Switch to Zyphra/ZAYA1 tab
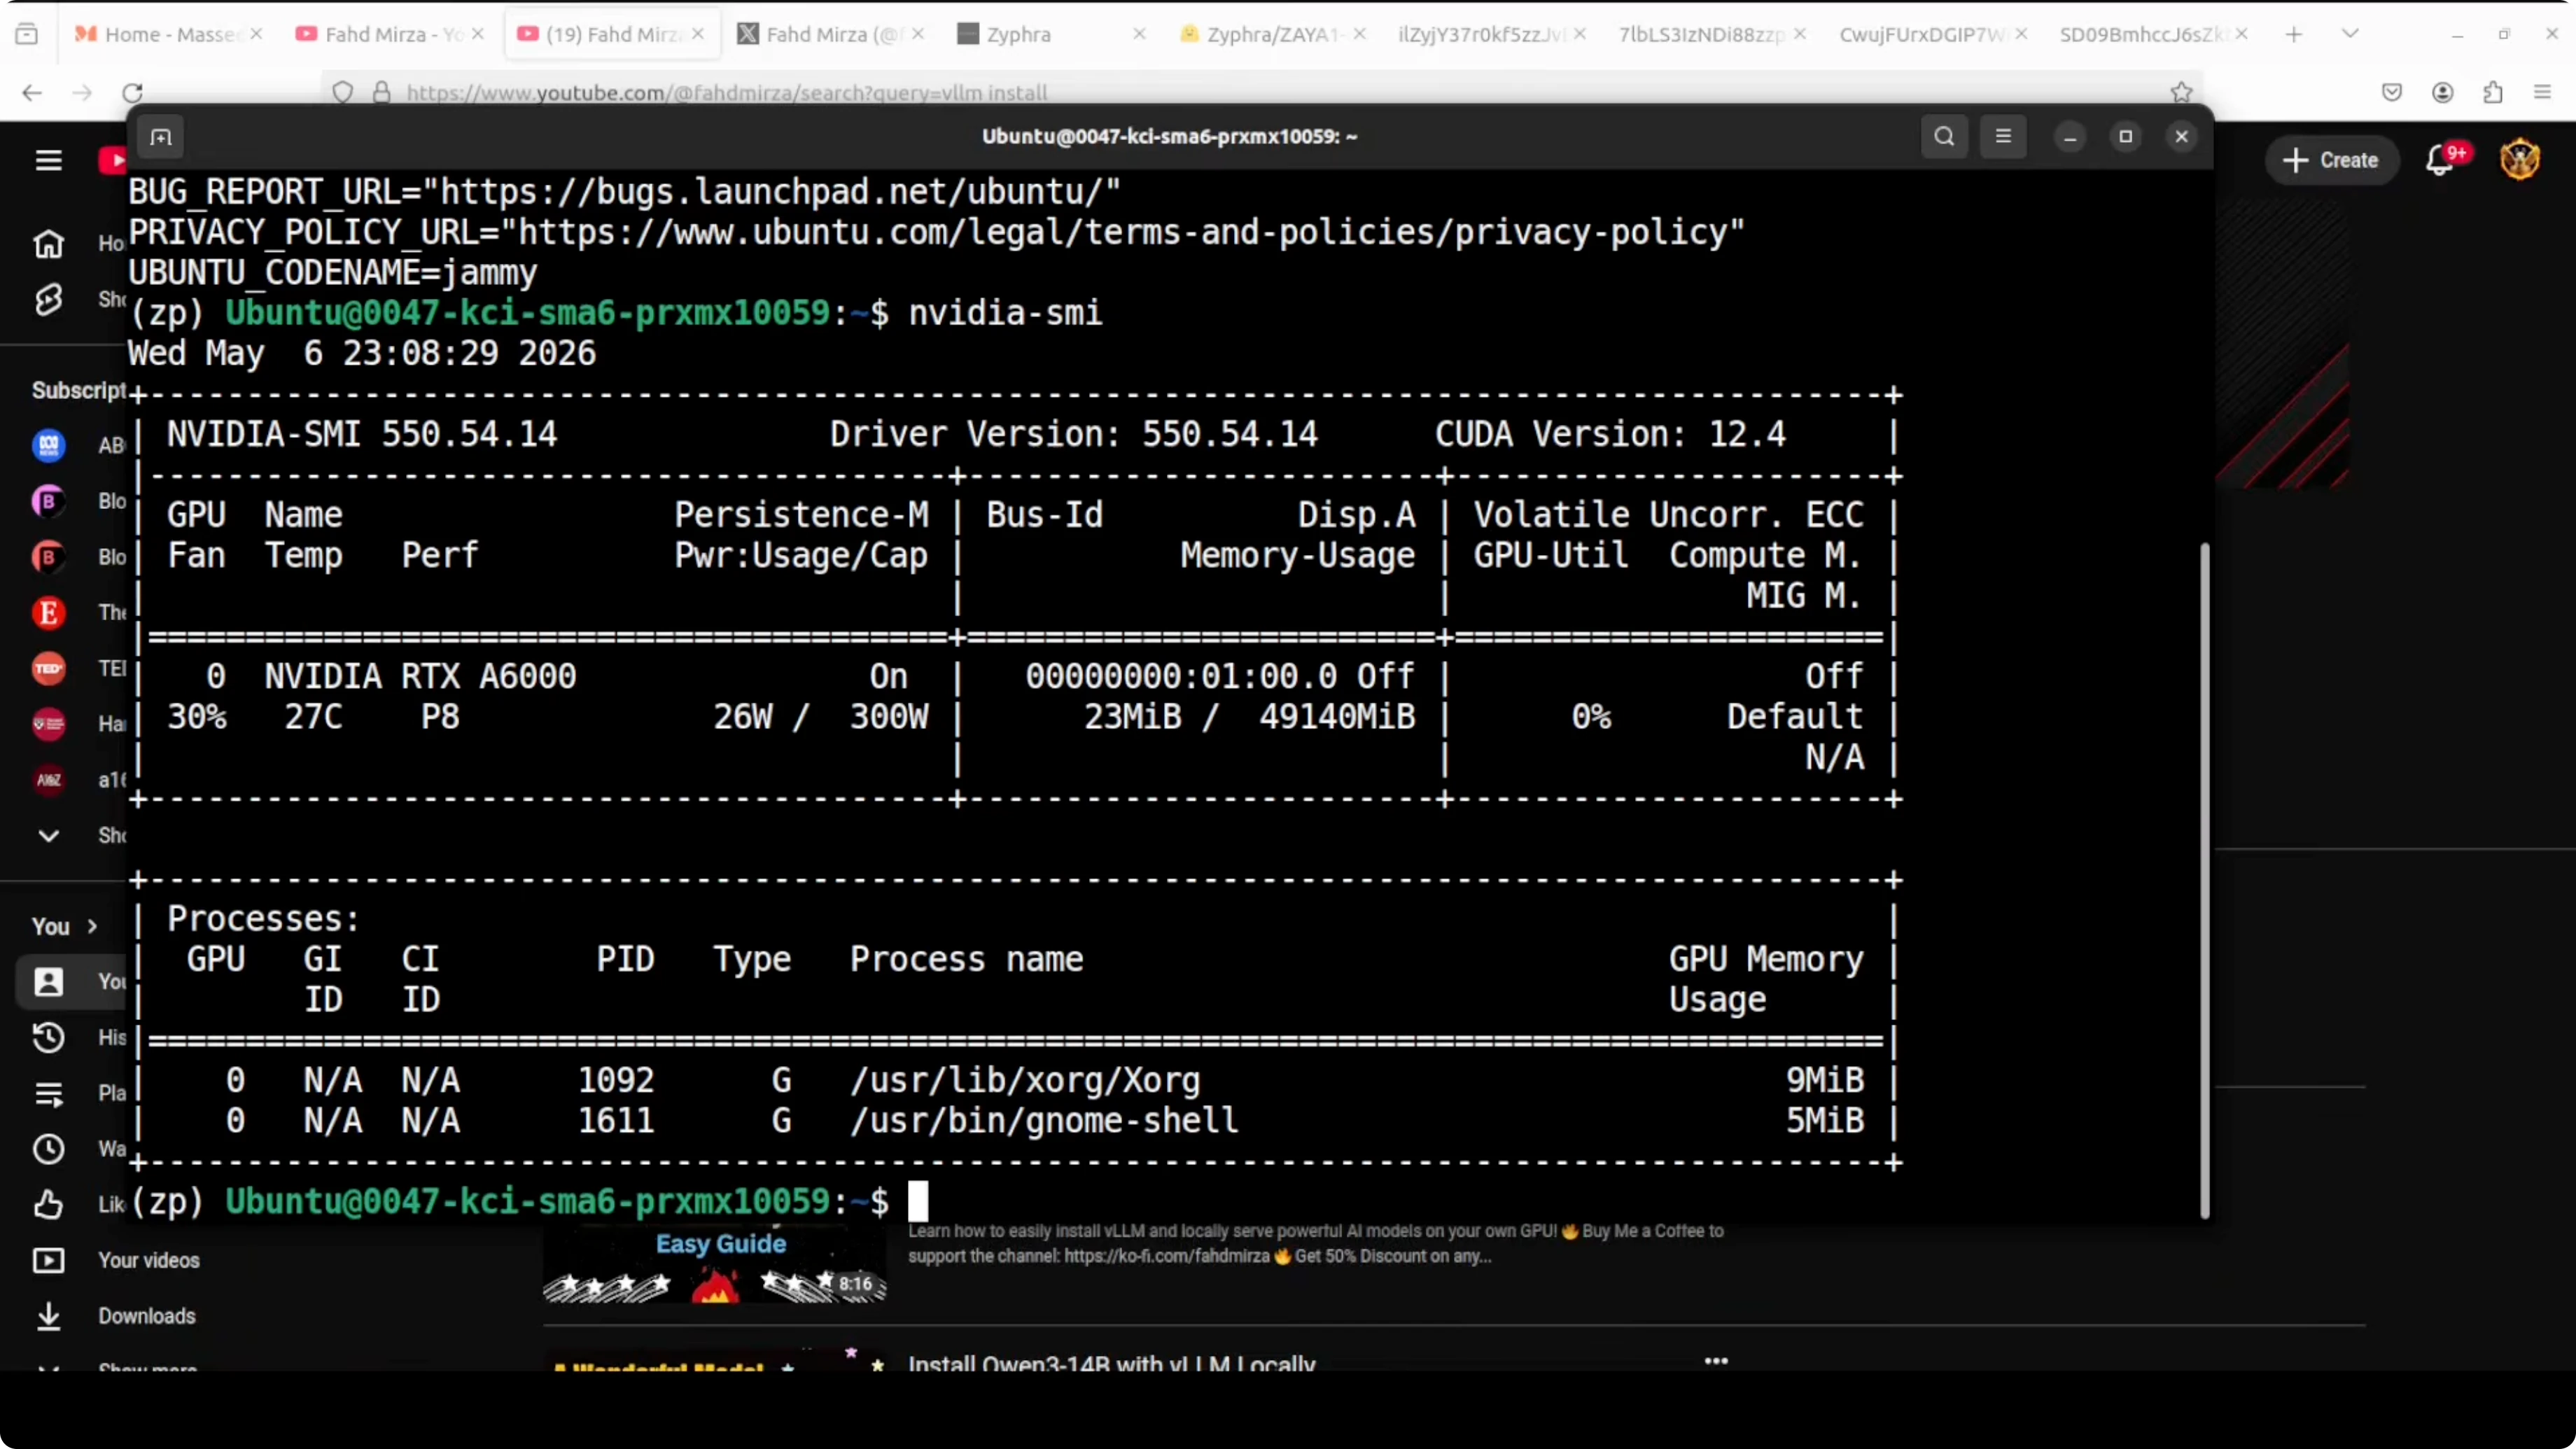The width and height of the screenshot is (2576, 1449). pyautogui.click(x=1272, y=34)
